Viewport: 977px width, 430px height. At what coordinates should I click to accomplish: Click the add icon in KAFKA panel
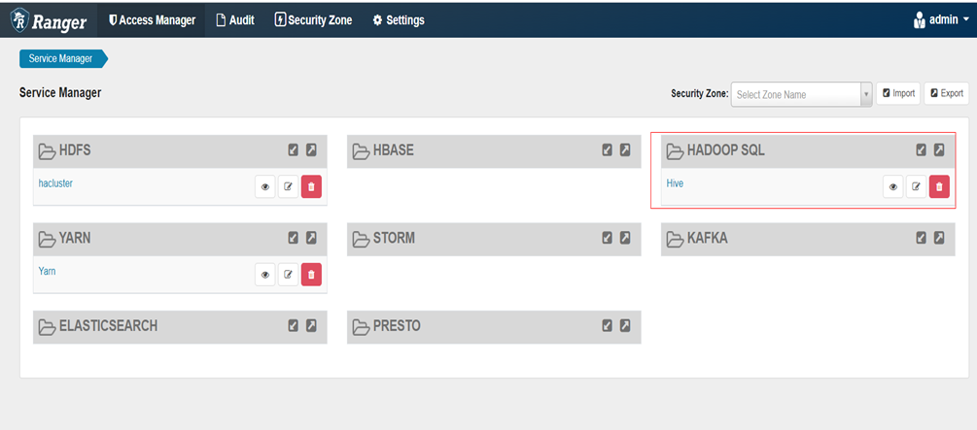(x=922, y=238)
